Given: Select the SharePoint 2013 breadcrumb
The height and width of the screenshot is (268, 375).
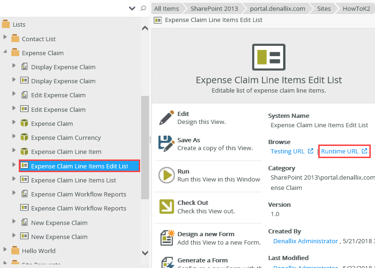Looking at the screenshot, I should click(x=214, y=8).
